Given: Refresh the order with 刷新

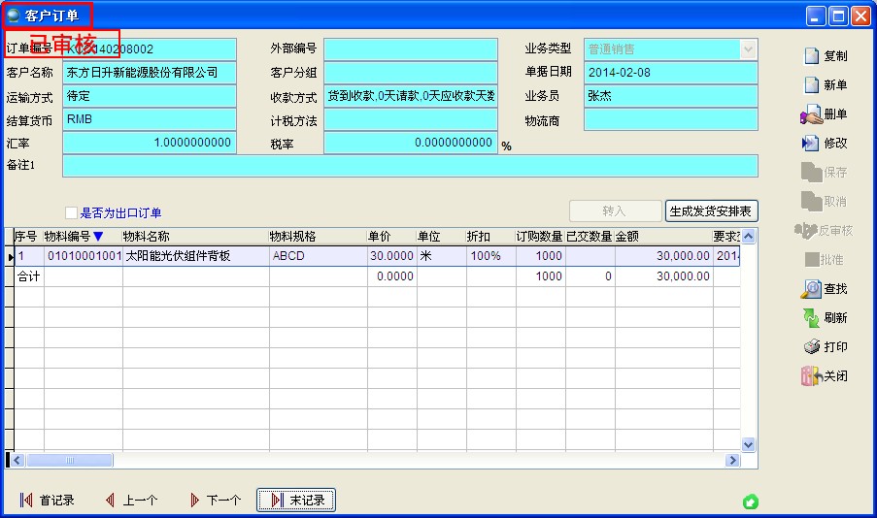Looking at the screenshot, I should click(x=825, y=317).
